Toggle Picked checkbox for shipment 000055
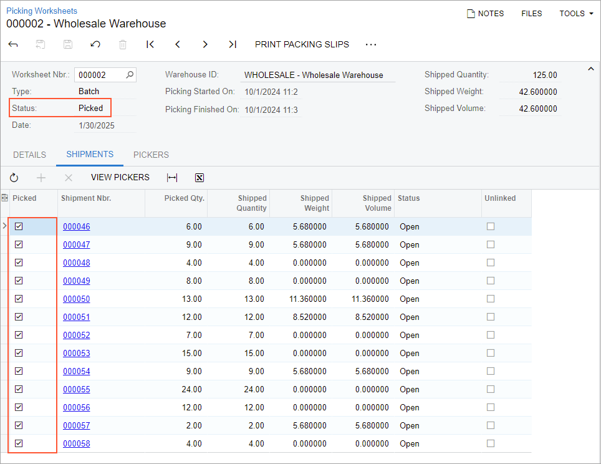Screen dimensions: 601x464 point(19,389)
